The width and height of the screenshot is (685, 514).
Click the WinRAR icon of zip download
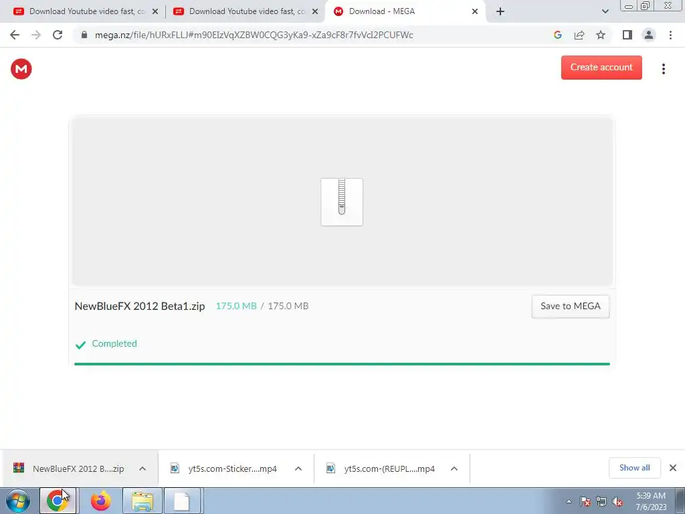pyautogui.click(x=18, y=468)
